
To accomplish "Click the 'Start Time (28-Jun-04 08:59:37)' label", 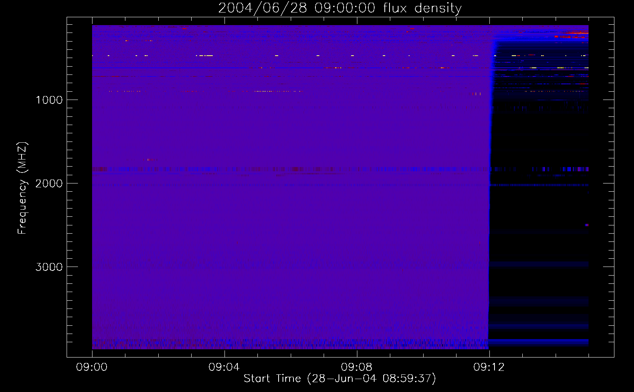I will (340, 379).
